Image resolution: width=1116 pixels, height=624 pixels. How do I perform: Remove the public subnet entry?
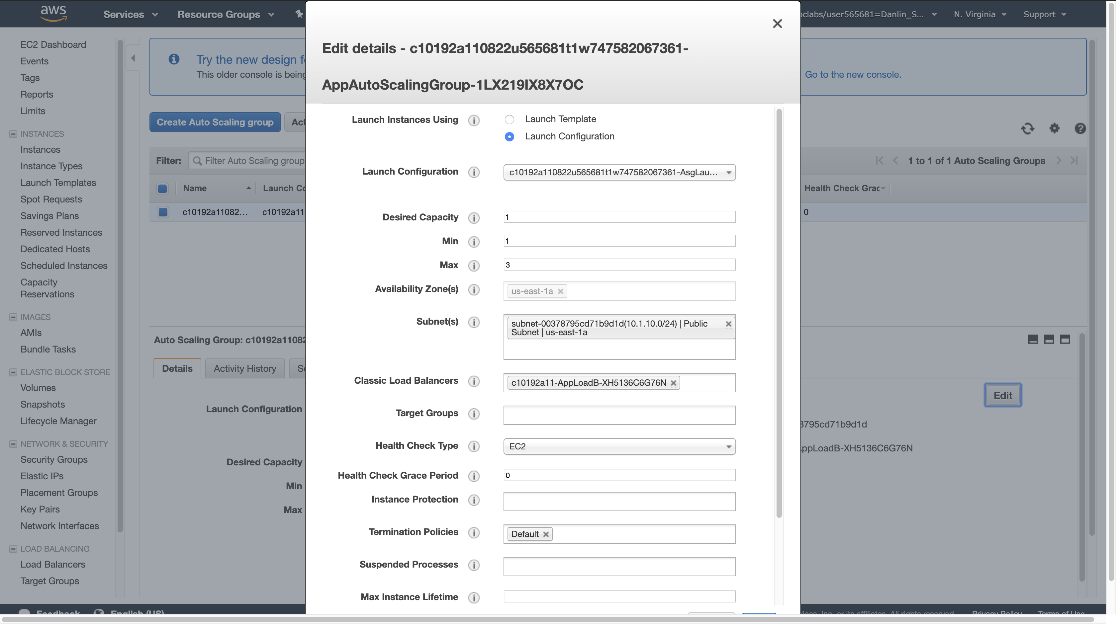728,324
